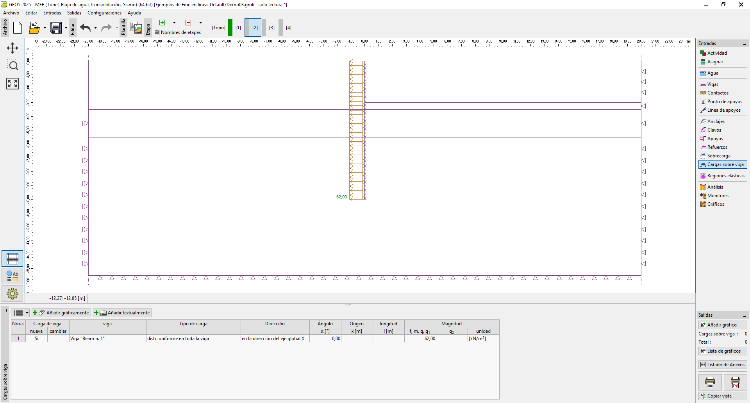Select the zoom window magnifier tool
This screenshot has height=403, width=750.
[12, 65]
